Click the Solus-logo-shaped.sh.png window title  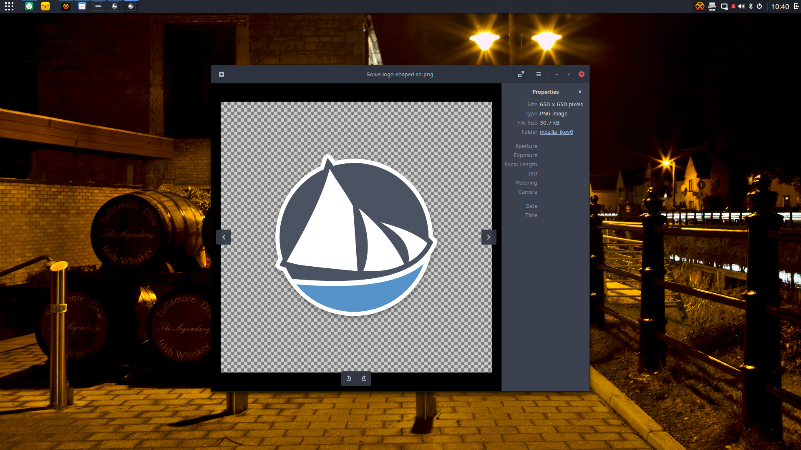pyautogui.click(x=400, y=75)
